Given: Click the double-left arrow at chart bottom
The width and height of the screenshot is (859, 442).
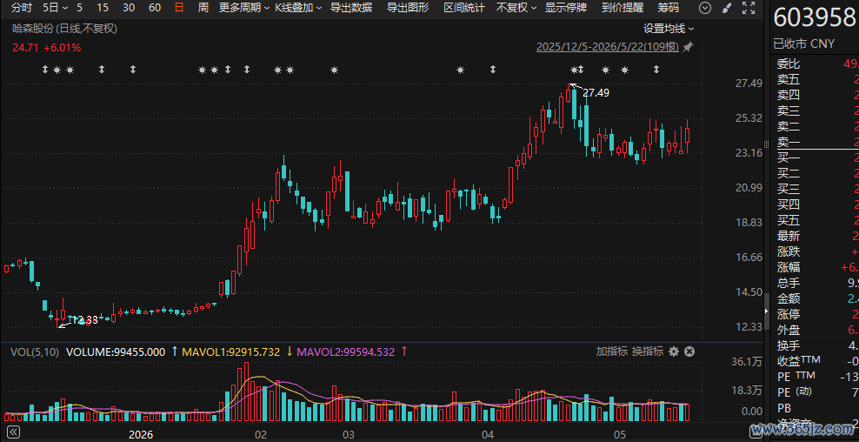Looking at the screenshot, I should click(12, 431).
